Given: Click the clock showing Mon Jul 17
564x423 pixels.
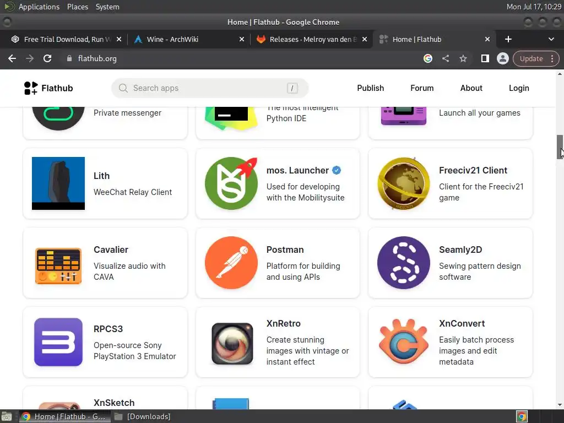Looking at the screenshot, I should (x=534, y=7).
